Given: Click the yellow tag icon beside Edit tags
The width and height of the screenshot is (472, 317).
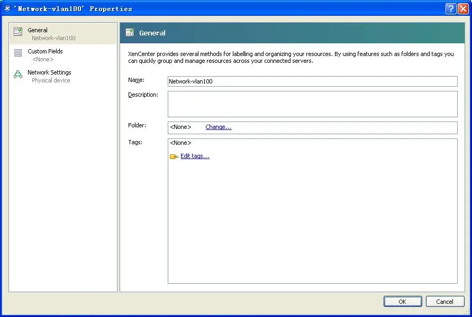Looking at the screenshot, I should point(174,156).
